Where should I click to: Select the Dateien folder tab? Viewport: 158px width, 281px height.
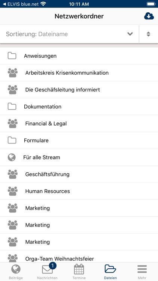pyautogui.click(x=110, y=272)
